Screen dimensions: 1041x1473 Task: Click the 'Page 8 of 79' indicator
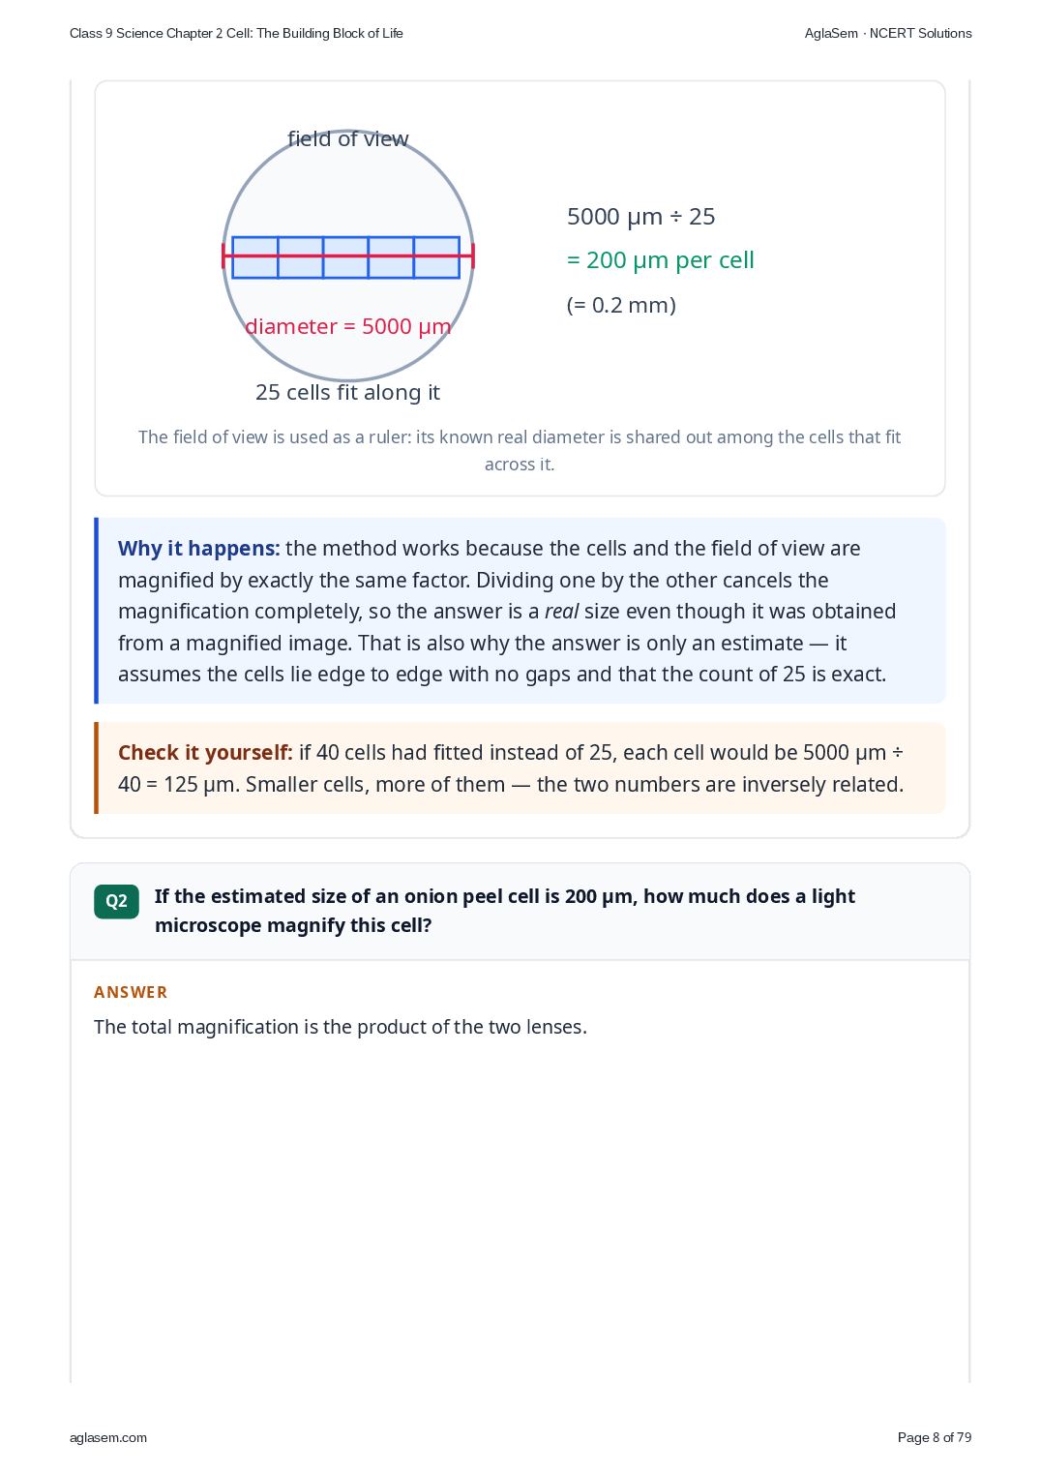click(x=935, y=1437)
